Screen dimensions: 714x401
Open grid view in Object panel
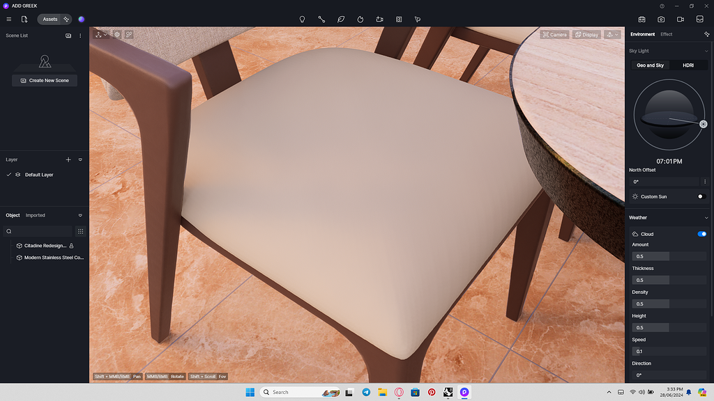click(x=81, y=230)
